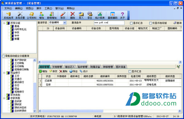Screen dimensions: 184x119
Task: Select the 华东 group in the tree
Action: 17,32
